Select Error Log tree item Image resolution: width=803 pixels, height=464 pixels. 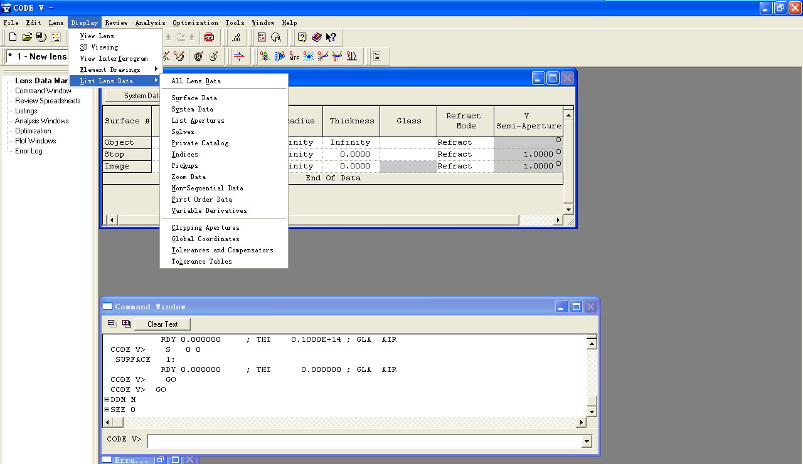pos(29,151)
